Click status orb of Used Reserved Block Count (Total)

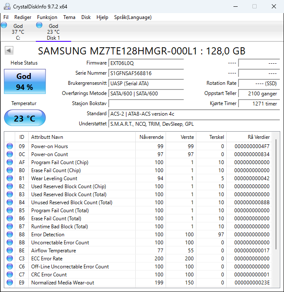(10, 194)
